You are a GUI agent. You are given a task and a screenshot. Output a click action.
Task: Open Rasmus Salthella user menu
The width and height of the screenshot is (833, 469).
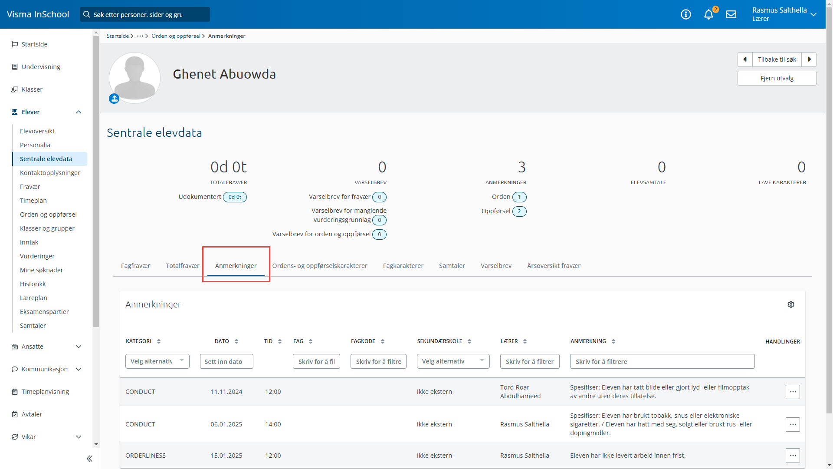(x=784, y=14)
